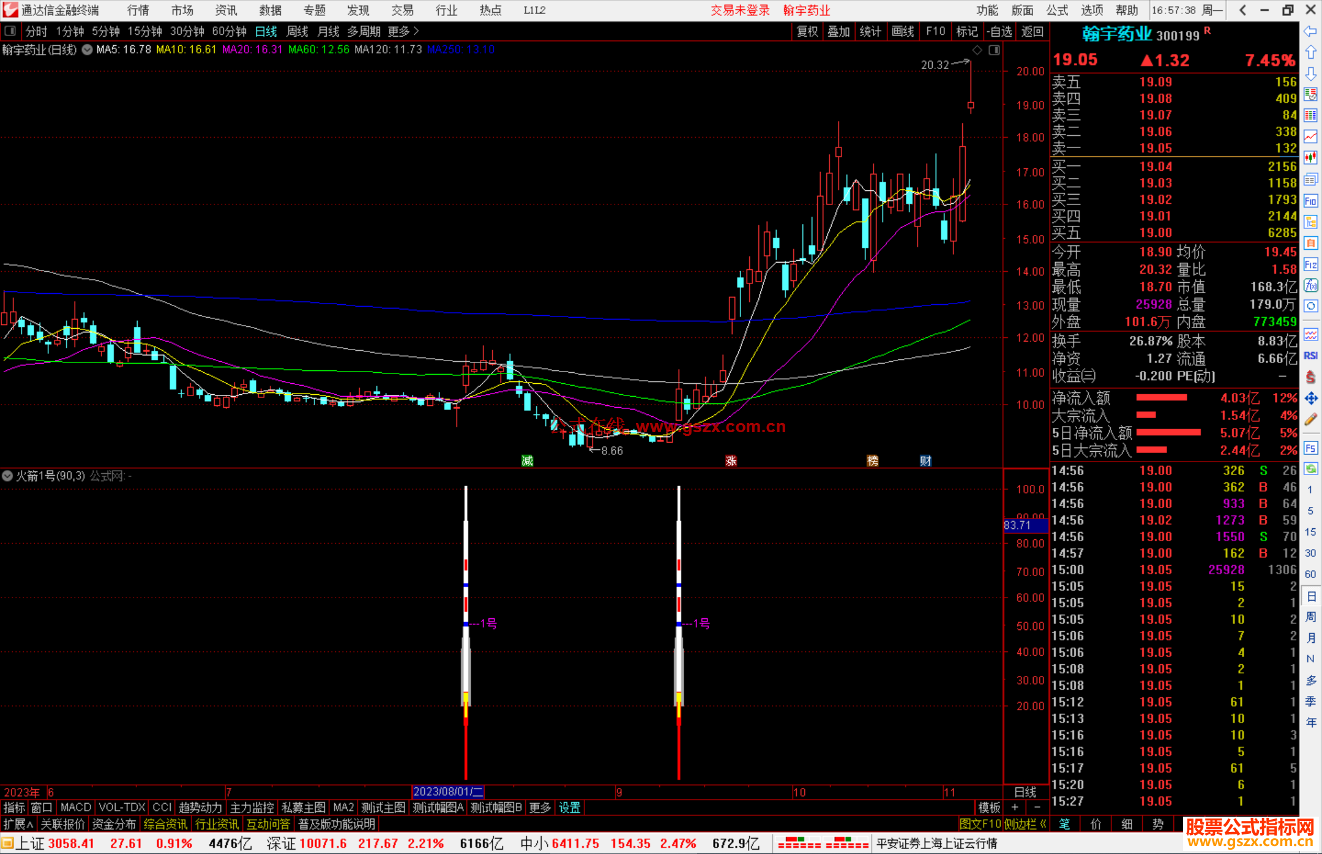Image resolution: width=1322 pixels, height=854 pixels.
Task: Open the candlestick chart sidebar icon
Action: point(1310,158)
